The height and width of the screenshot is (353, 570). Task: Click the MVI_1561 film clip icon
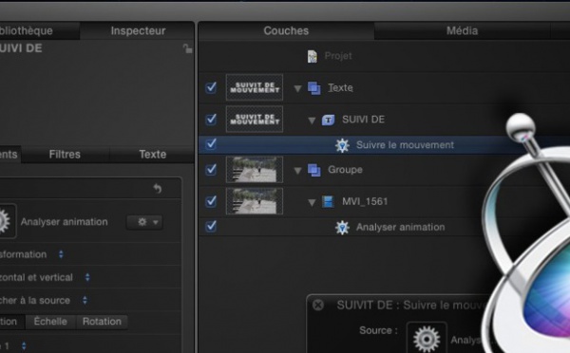coord(328,201)
